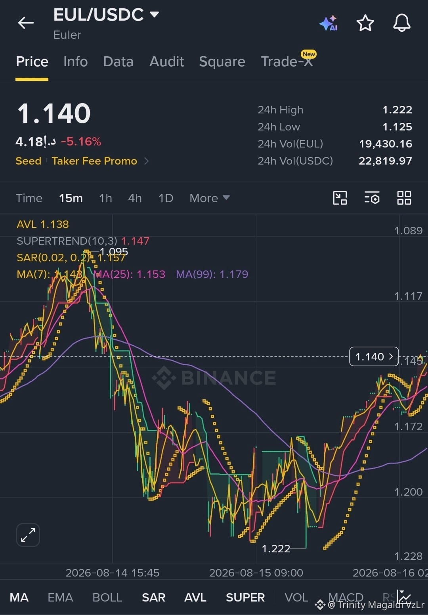Toggle the BOLL indicator
Viewport: 428px width, 615px height.
pyautogui.click(x=107, y=597)
